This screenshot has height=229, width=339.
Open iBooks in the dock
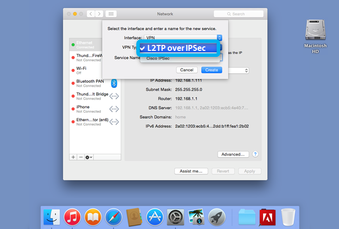pos(93,217)
